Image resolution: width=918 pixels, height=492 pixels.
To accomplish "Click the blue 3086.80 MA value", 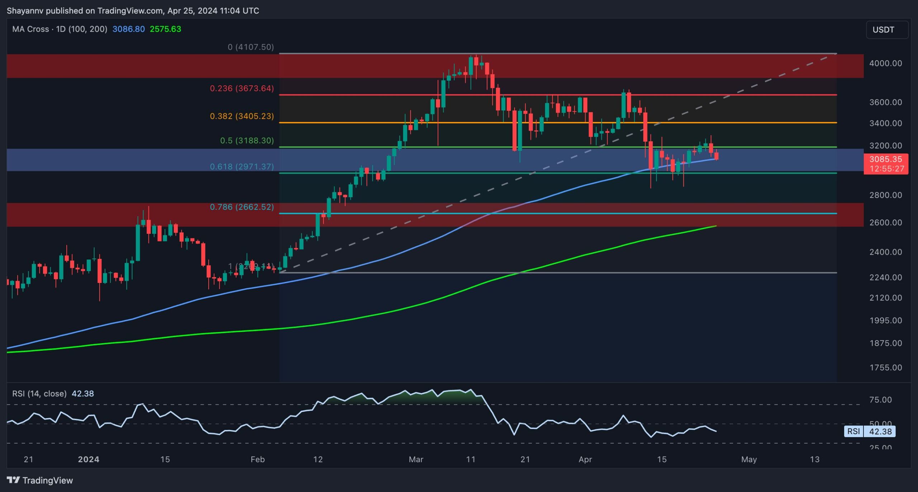I will [128, 29].
